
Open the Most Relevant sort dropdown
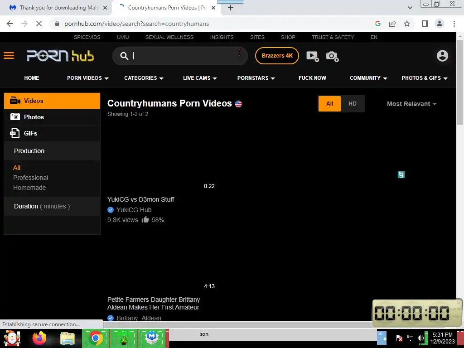[x=411, y=104]
